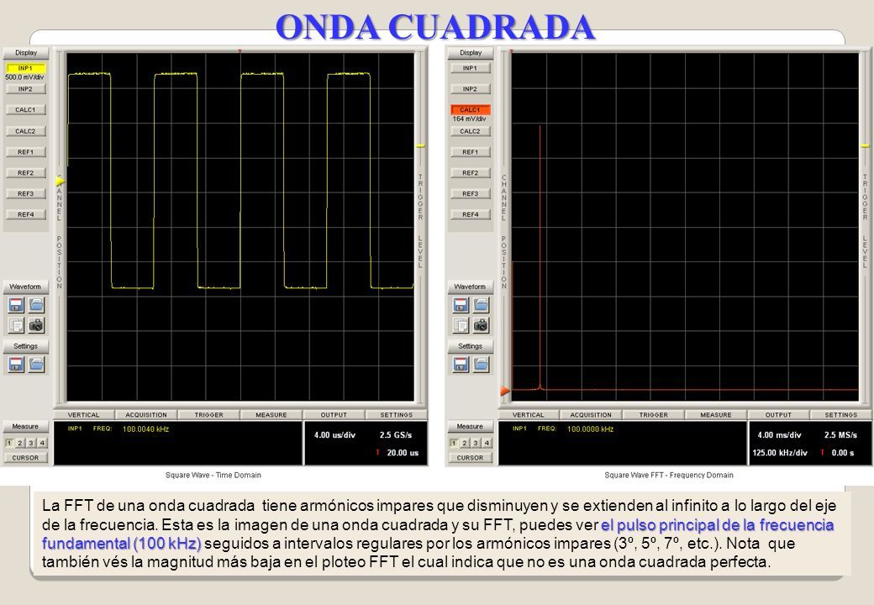
Task: Select measurement 3 on left oscilloscope
Action: [x=31, y=443]
